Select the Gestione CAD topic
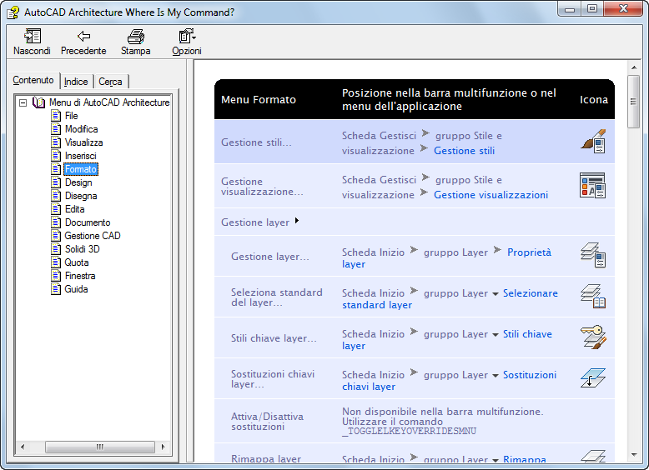This screenshot has width=649, height=470. pyautogui.click(x=93, y=236)
